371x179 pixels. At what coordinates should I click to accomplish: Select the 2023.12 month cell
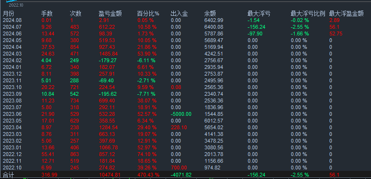[12, 74]
